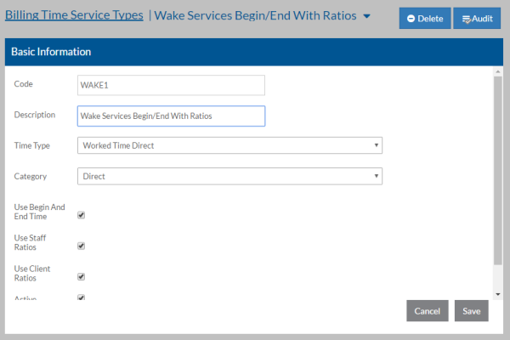510x340 pixels.
Task: Click the minus icon on the Delete button
Action: [x=411, y=18]
